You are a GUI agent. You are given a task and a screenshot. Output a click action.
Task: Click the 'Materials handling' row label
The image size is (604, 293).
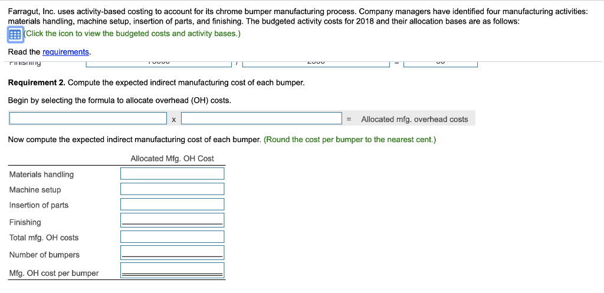[42, 175]
